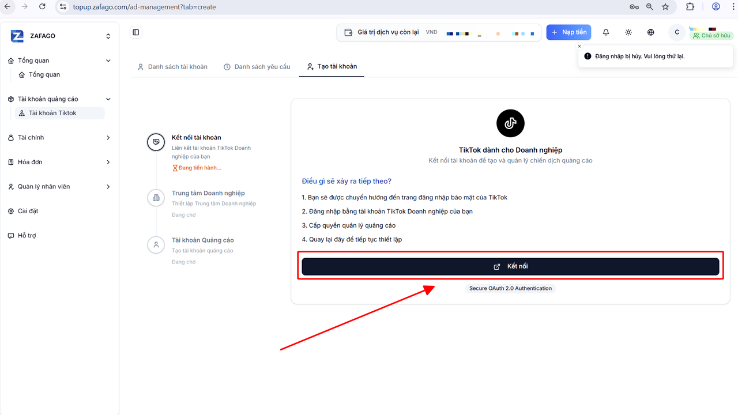The image size is (738, 415).
Task: Toggle light/dark theme sun icon
Action: [628, 32]
